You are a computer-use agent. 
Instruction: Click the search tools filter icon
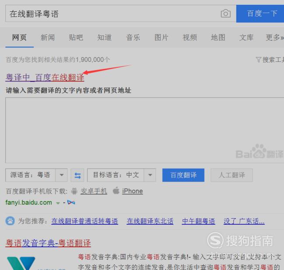[258, 60]
